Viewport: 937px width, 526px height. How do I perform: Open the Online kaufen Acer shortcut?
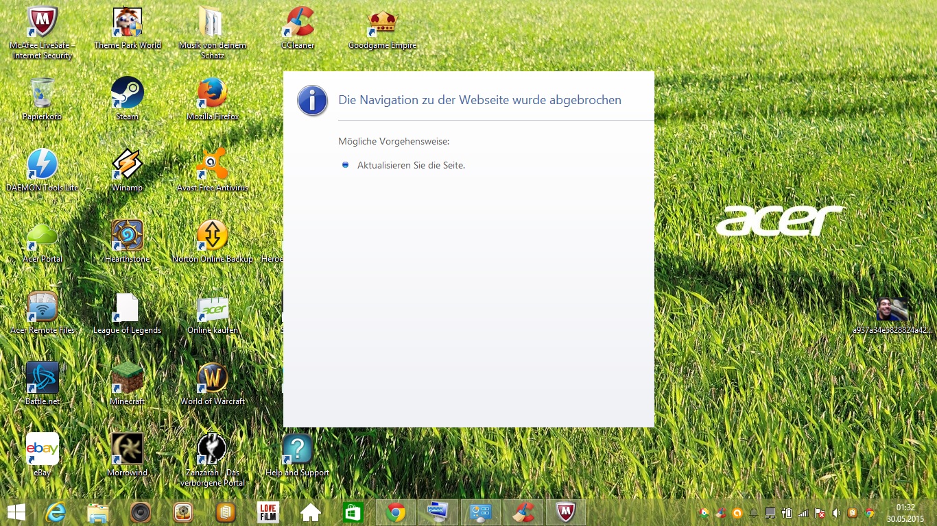tap(213, 313)
